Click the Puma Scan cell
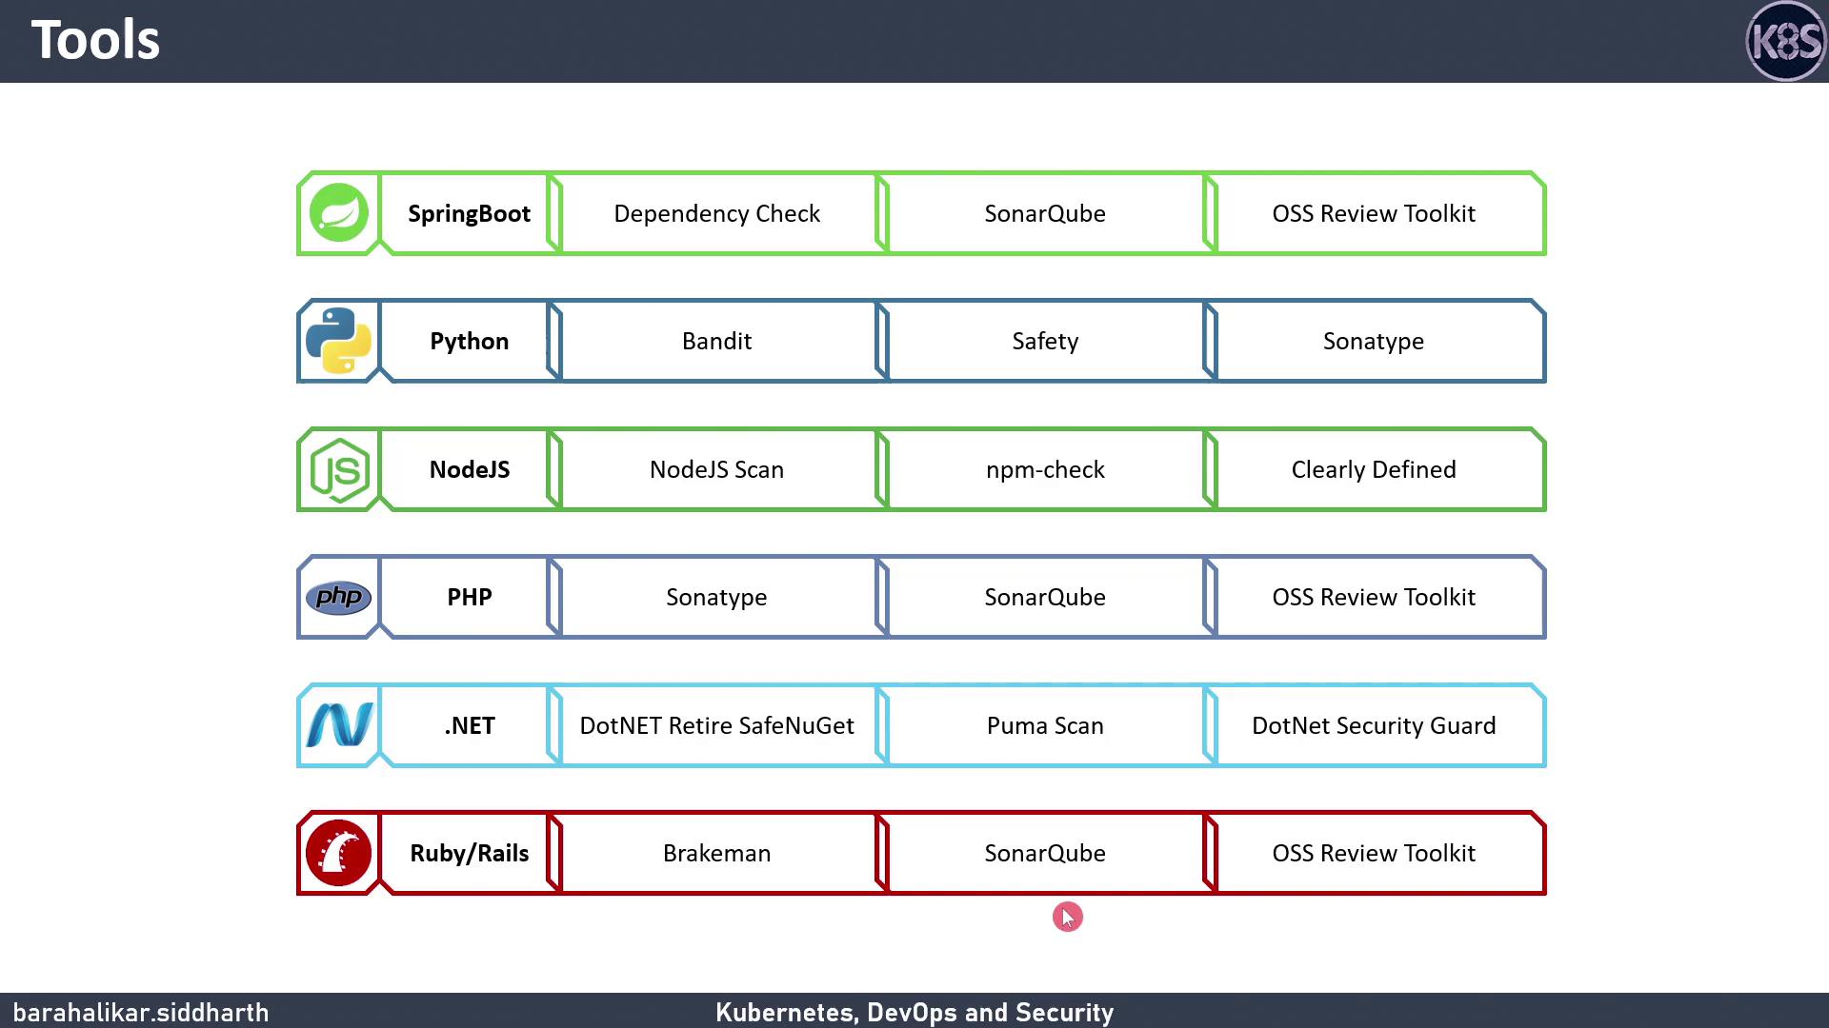 [x=1045, y=725]
